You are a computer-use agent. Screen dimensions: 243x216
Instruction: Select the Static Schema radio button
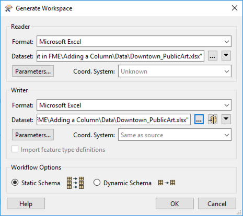coord(15,183)
